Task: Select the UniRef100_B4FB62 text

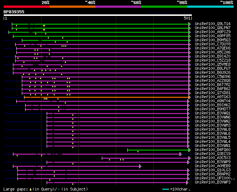Action: pos(213,89)
